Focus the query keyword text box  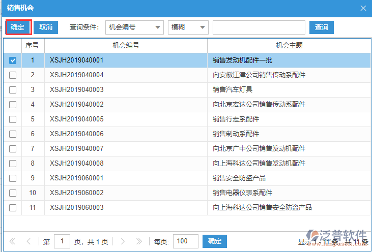[x=259, y=27]
